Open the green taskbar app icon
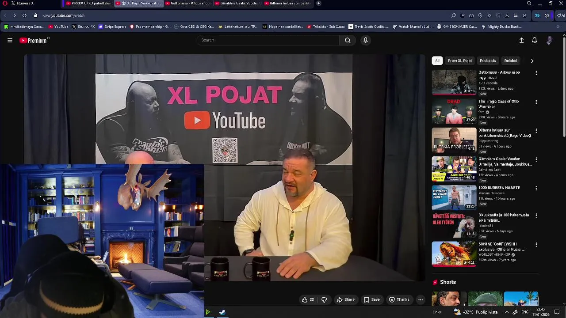This screenshot has width=566, height=318. point(208,312)
